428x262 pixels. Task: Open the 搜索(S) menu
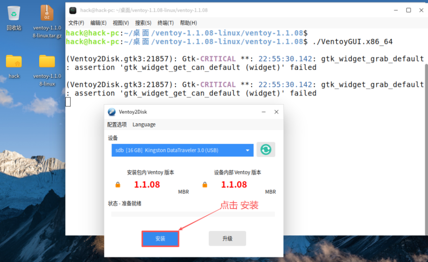tap(143, 23)
